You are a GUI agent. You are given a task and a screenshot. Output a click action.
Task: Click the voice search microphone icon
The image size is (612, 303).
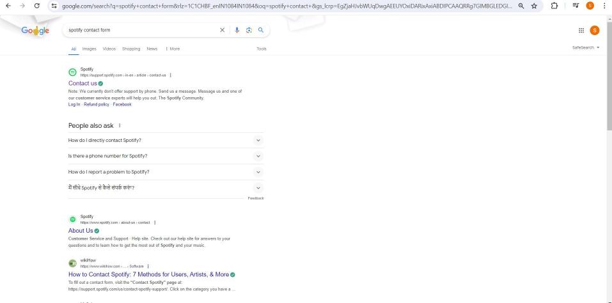(241, 30)
